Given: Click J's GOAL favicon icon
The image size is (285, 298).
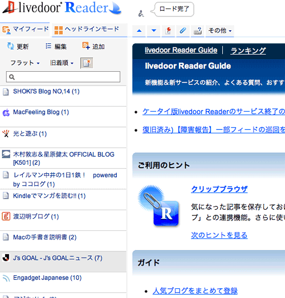Looking at the screenshot, I should (6, 258).
